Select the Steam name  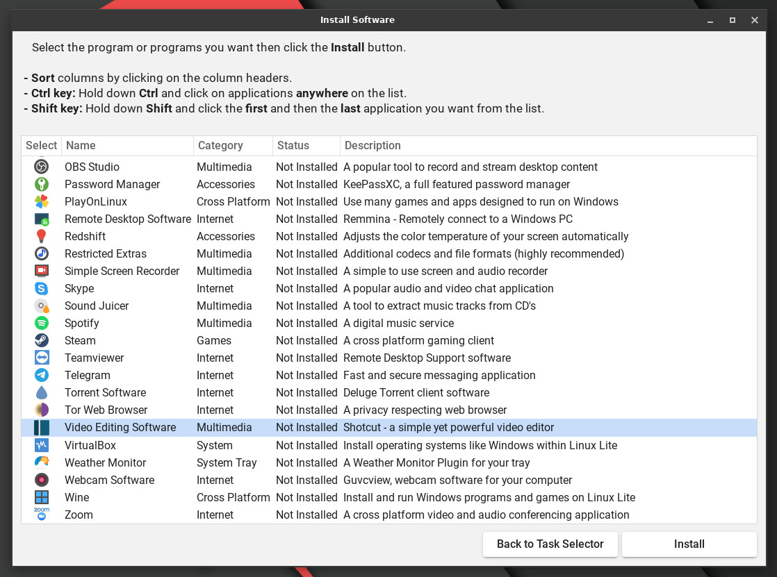pos(80,340)
